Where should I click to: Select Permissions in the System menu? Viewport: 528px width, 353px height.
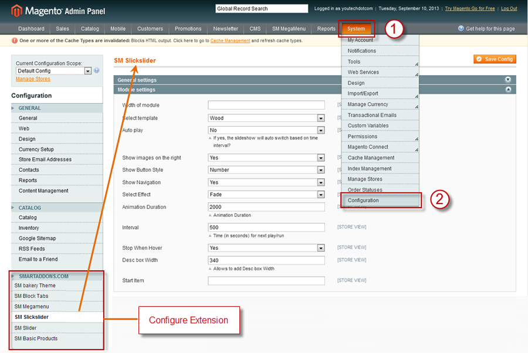(381, 137)
